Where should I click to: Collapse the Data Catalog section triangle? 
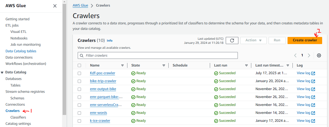[x=2, y=72]
